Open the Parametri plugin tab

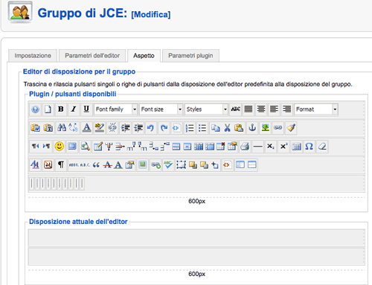pyautogui.click(x=190, y=56)
